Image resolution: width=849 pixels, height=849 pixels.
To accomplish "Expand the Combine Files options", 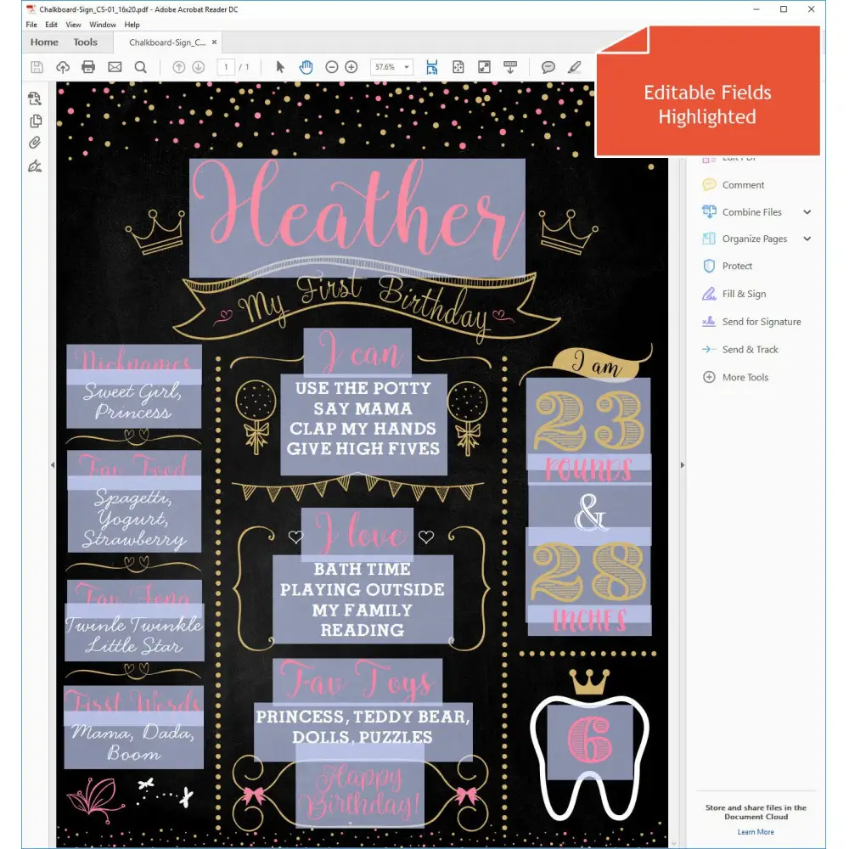I will (807, 212).
